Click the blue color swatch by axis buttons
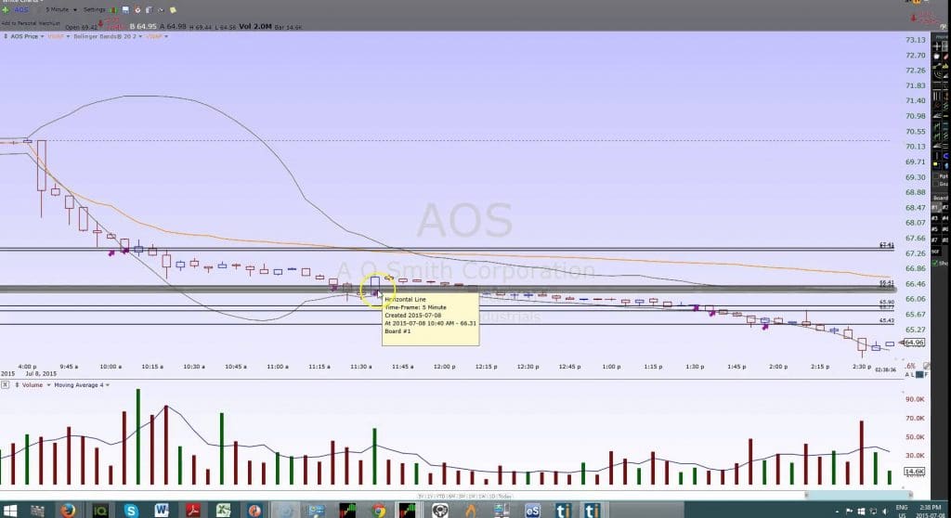 point(919,375)
